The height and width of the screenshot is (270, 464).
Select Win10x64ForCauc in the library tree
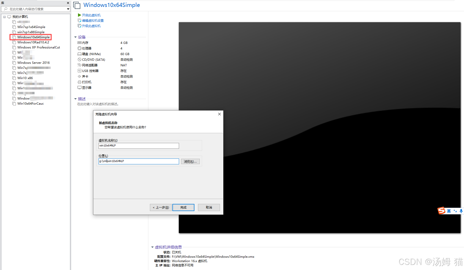30,104
